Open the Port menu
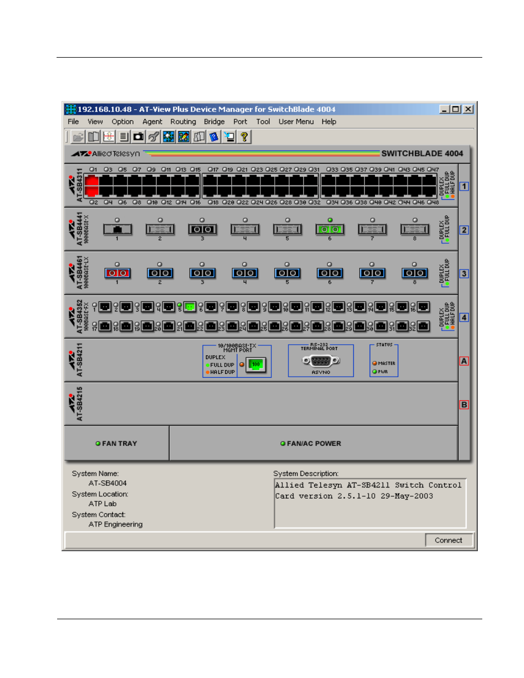This screenshot has width=524, height=678. (x=240, y=122)
